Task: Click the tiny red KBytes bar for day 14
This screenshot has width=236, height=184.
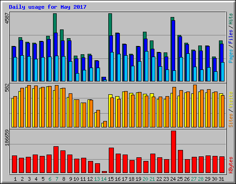Action: pyautogui.click(x=105, y=172)
